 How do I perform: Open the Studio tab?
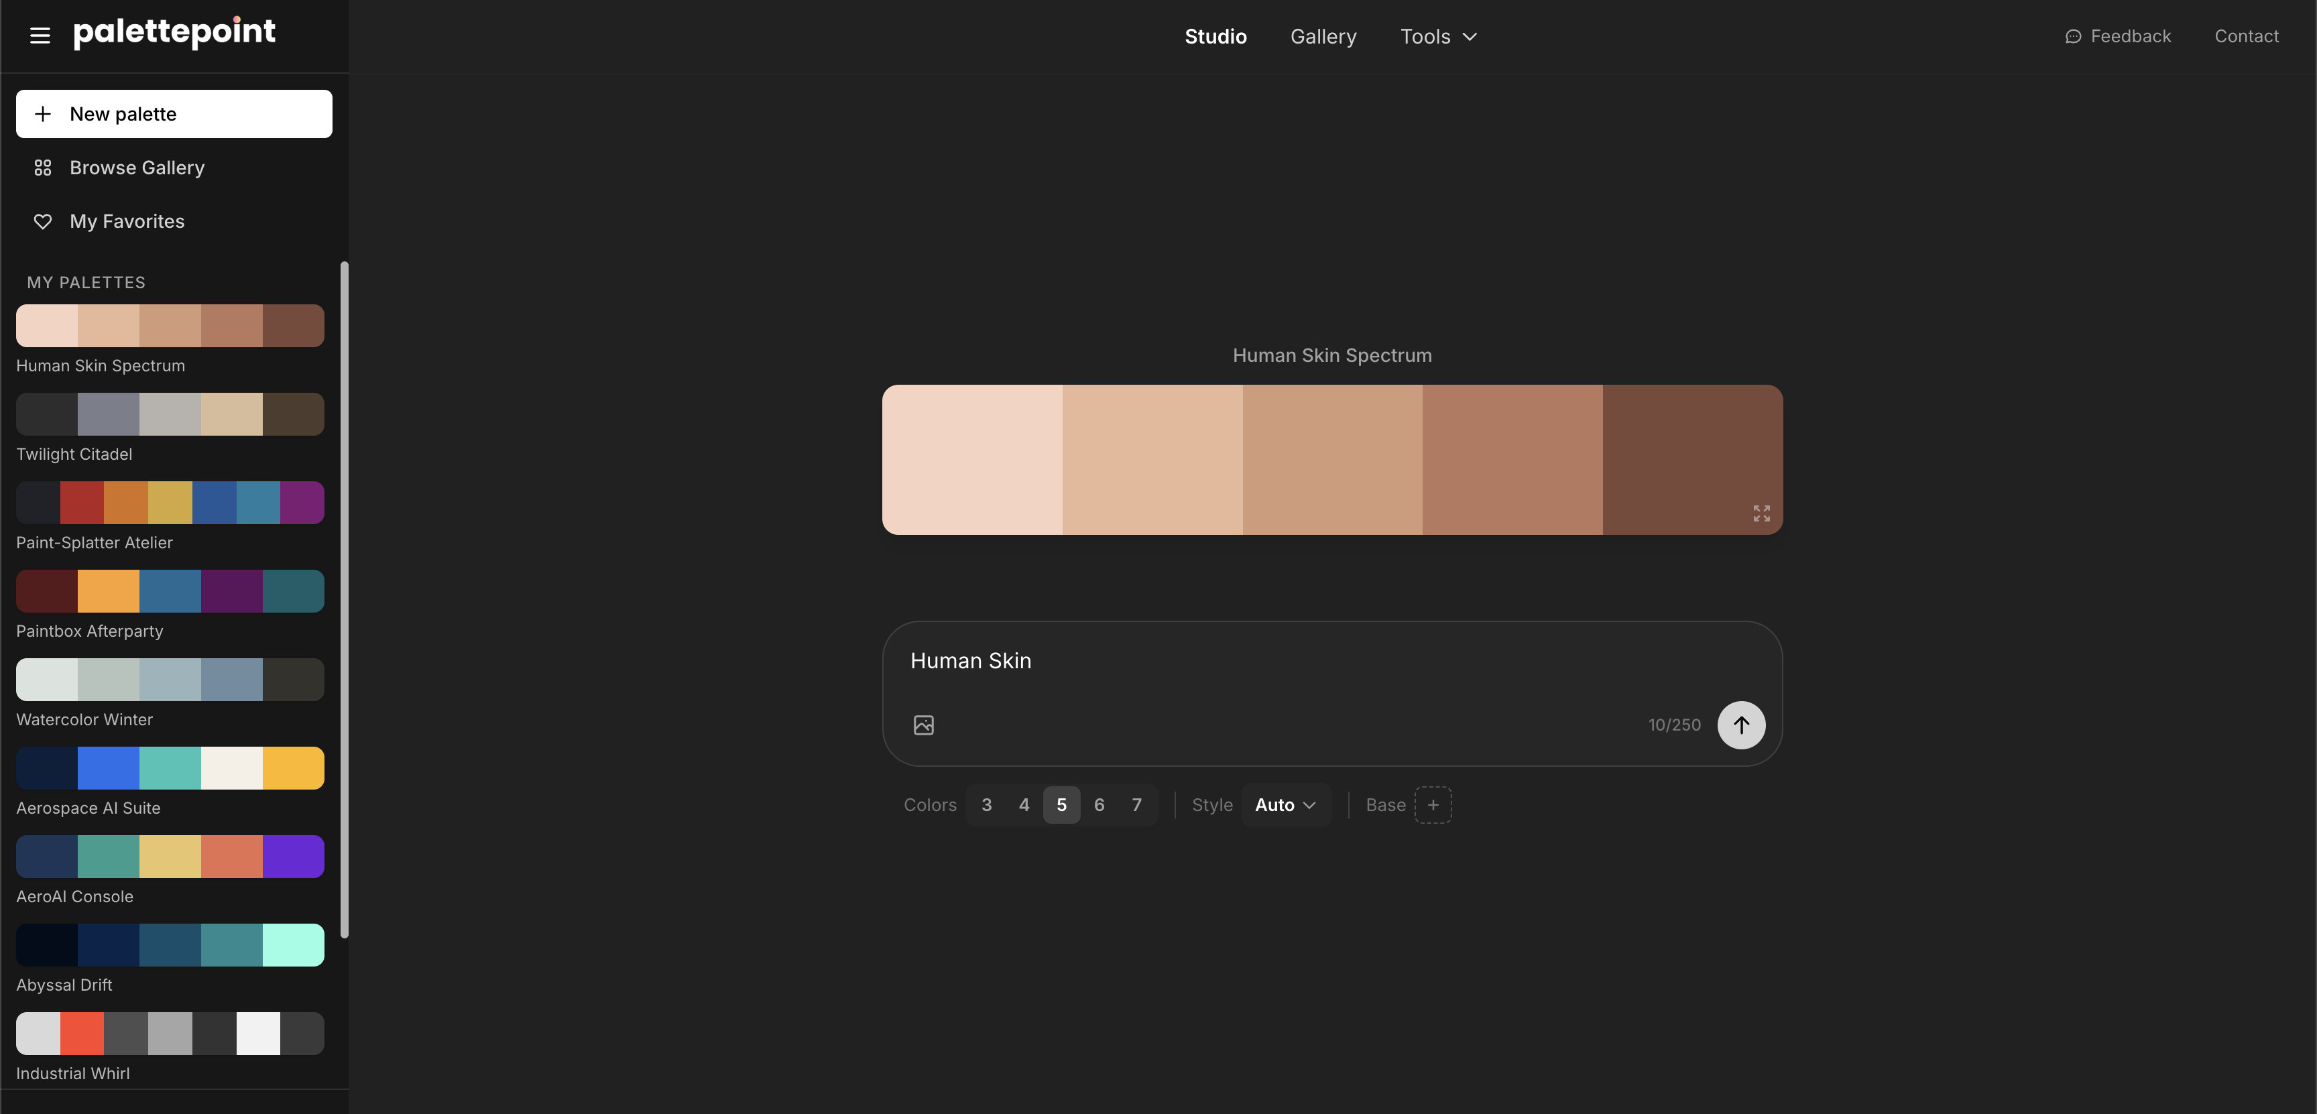click(1215, 37)
